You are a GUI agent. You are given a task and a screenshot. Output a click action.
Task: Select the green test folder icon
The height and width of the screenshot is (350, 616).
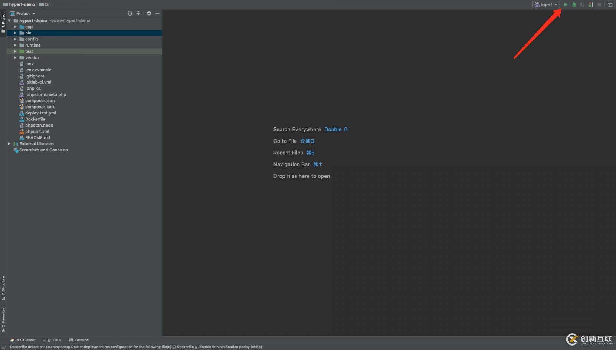[x=22, y=51]
